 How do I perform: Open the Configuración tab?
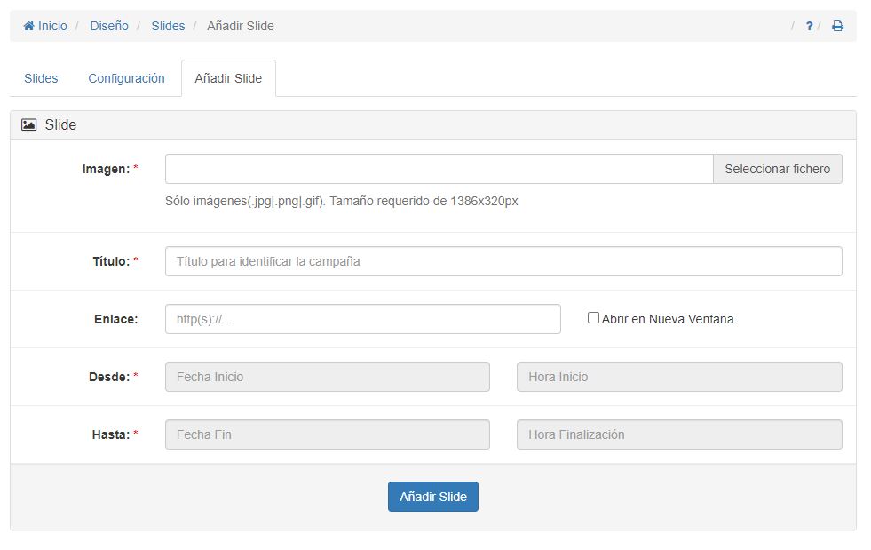[x=126, y=78]
